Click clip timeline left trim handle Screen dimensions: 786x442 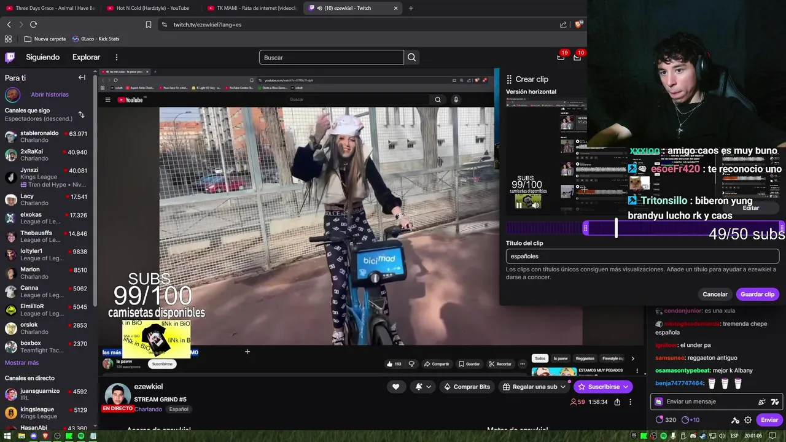(585, 228)
